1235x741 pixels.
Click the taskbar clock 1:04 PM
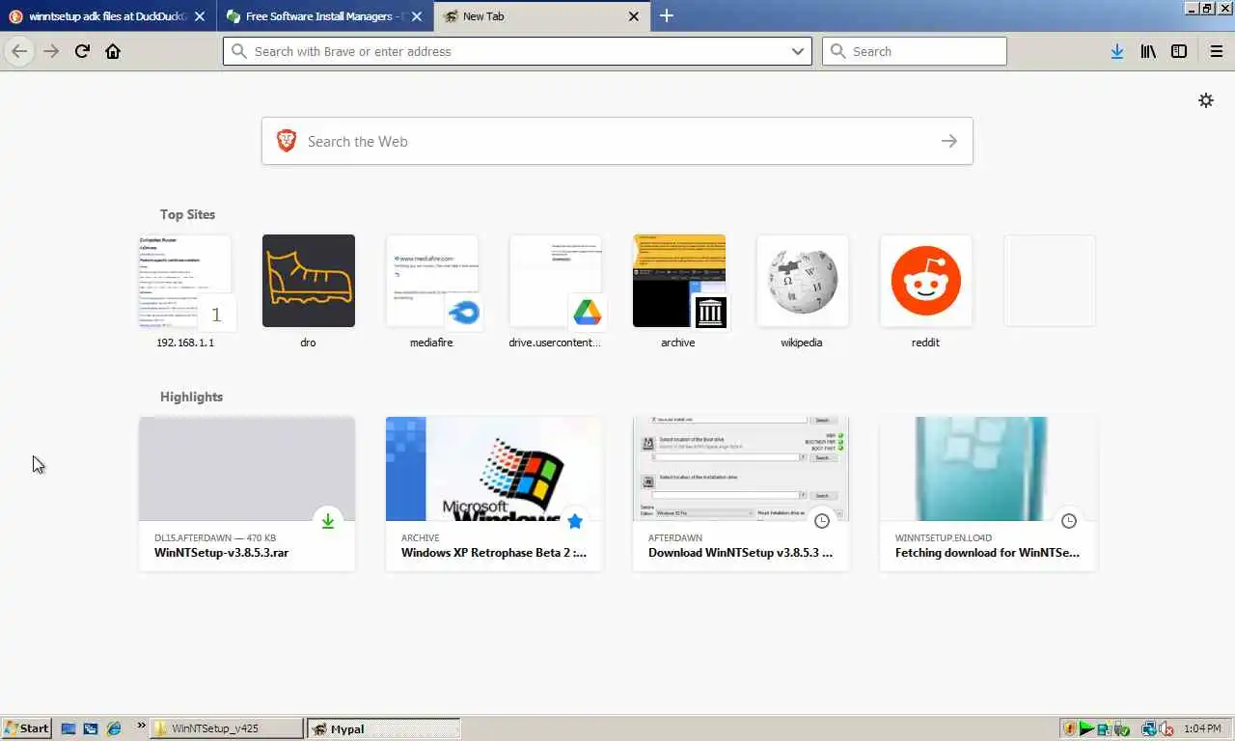(x=1201, y=728)
